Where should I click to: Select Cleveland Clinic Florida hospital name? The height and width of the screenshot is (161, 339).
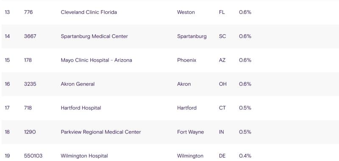(x=89, y=12)
